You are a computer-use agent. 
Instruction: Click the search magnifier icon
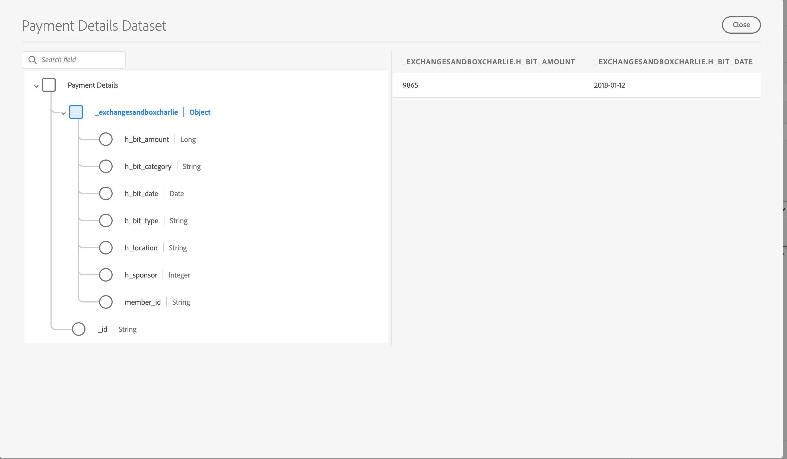[x=33, y=60]
